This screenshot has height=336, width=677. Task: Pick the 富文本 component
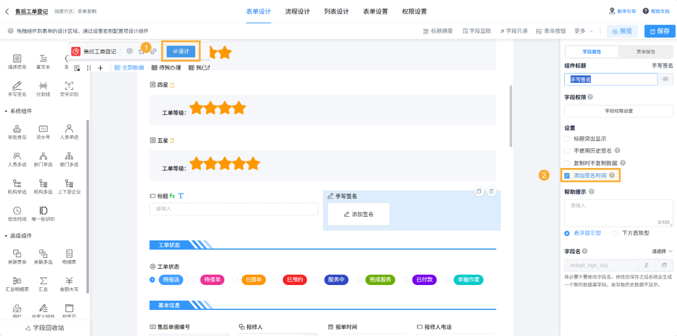[x=43, y=62]
